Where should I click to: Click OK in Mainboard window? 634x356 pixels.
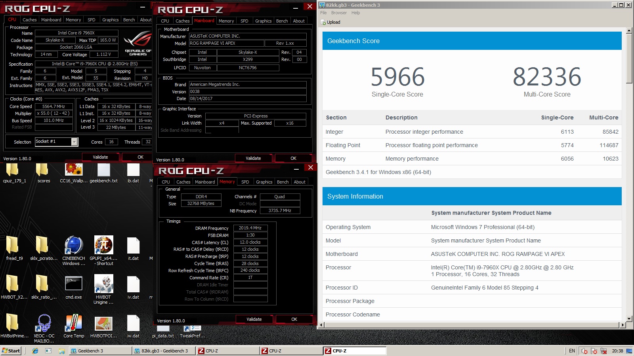(x=293, y=158)
